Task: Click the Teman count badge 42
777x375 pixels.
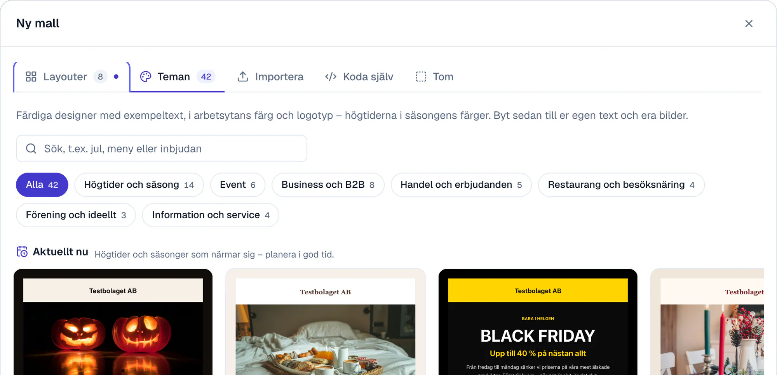Action: pos(206,77)
